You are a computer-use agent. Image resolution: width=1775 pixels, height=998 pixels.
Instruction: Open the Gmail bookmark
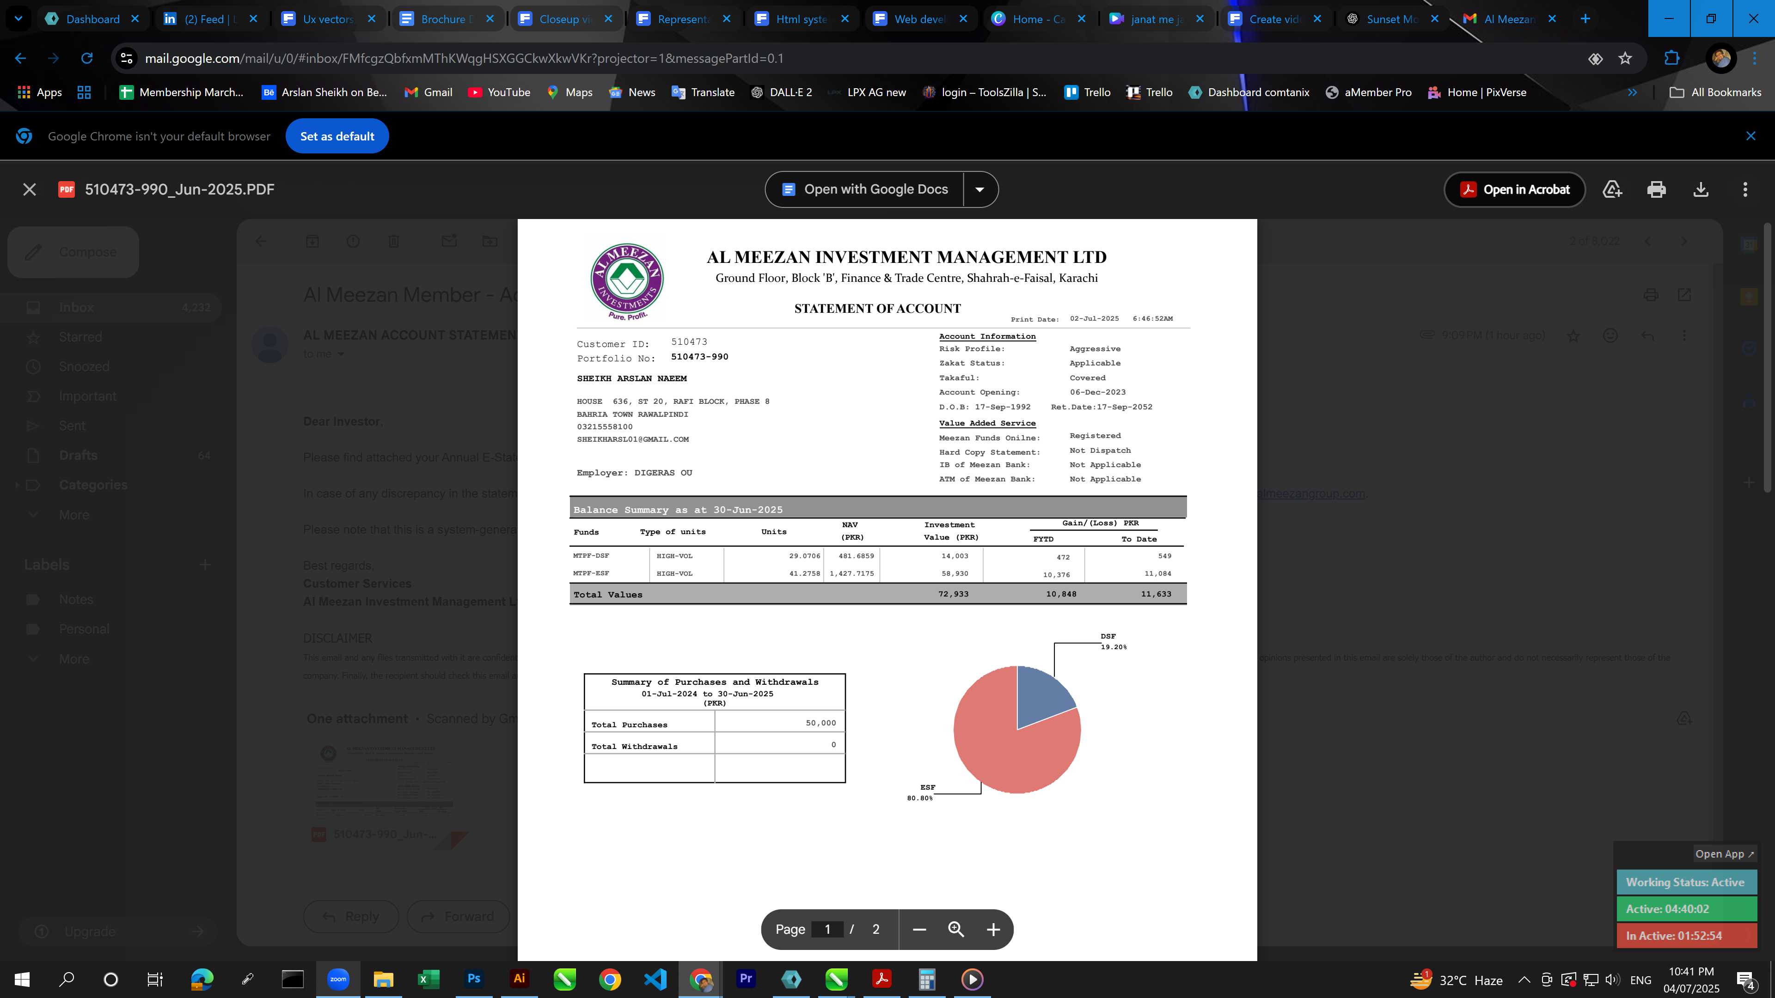pyautogui.click(x=428, y=92)
